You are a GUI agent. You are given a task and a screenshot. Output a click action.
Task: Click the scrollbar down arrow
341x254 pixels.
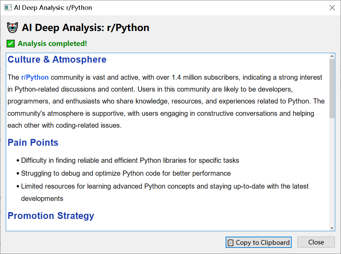pyautogui.click(x=332, y=228)
